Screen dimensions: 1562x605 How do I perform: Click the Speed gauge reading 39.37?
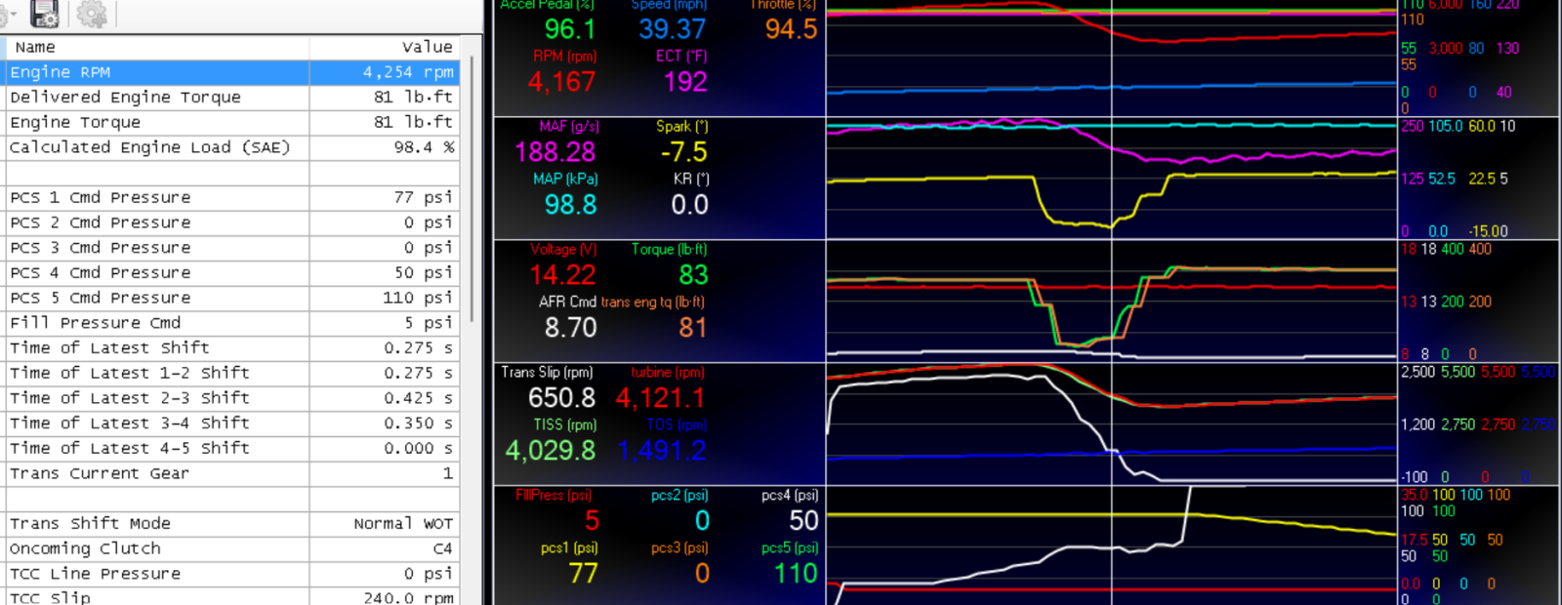pos(672,29)
